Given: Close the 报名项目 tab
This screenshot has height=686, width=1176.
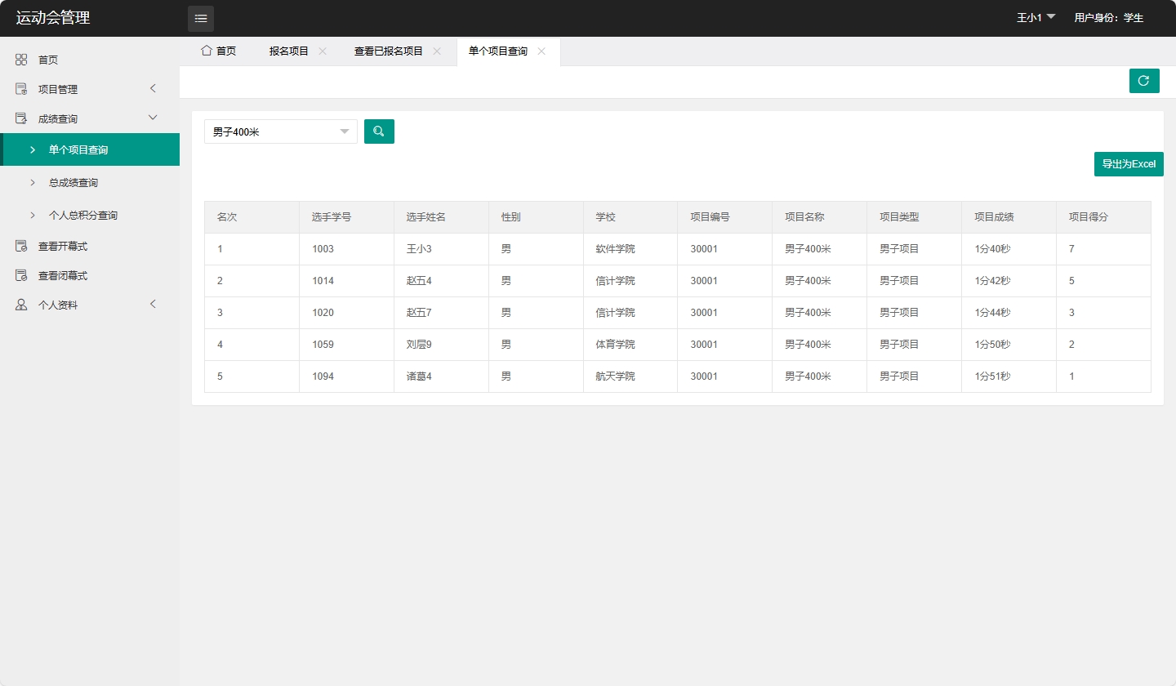Looking at the screenshot, I should pos(322,51).
